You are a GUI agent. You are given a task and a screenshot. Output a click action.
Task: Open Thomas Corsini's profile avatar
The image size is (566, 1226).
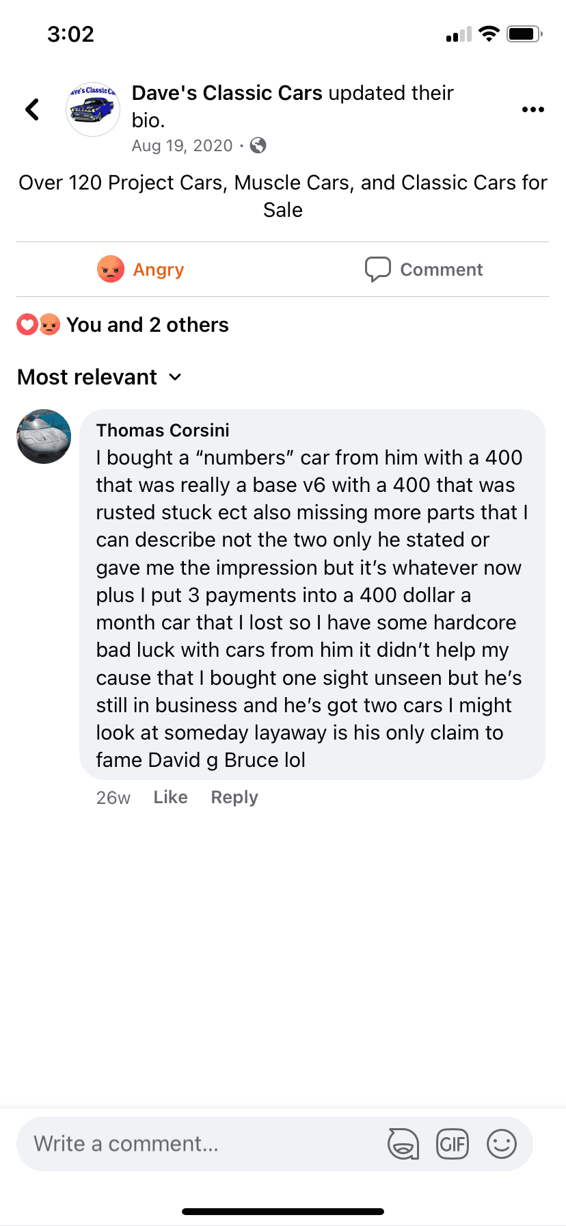coord(44,436)
